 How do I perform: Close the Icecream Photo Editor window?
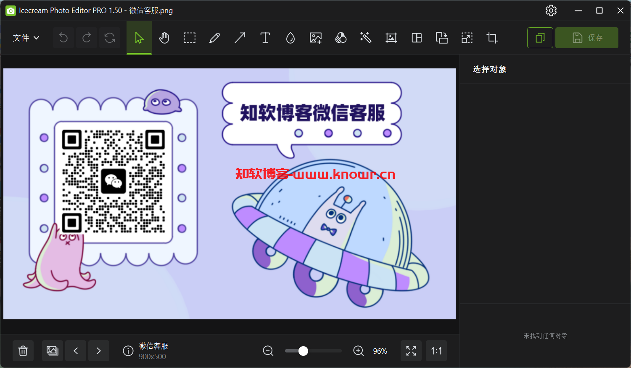(620, 10)
